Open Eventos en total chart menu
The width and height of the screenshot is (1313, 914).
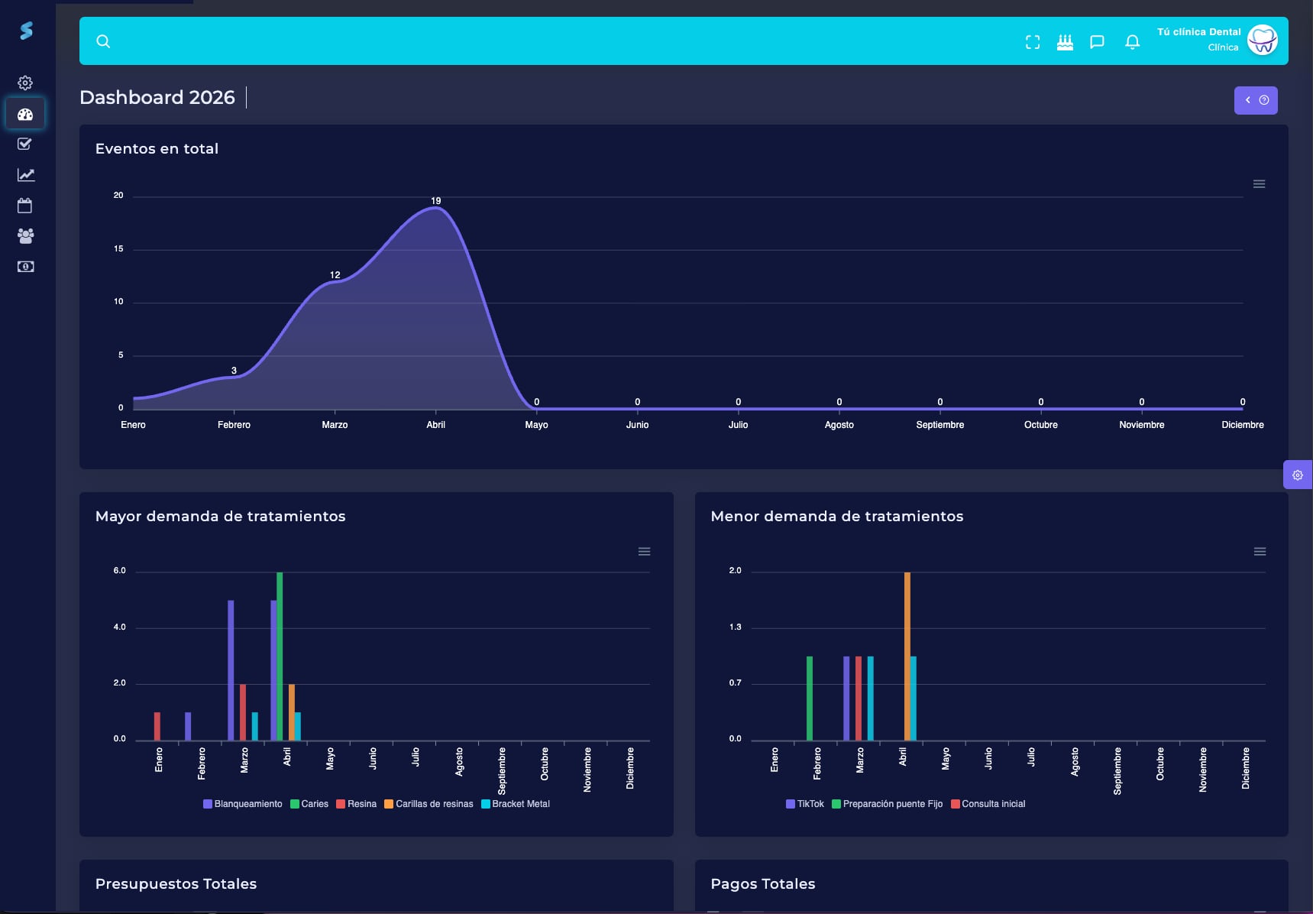coord(1260,184)
